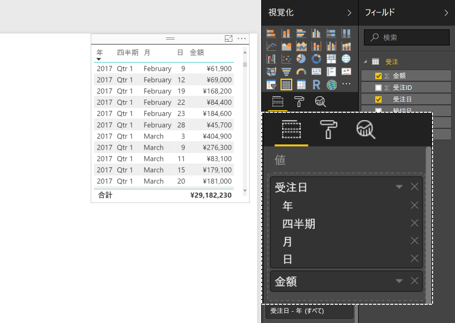
Task: Click the table visual scrollbar down arrow
Action: [245, 190]
